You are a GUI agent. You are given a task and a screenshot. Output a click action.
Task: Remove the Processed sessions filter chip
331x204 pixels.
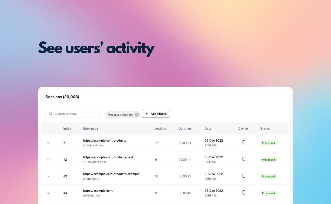(137, 114)
